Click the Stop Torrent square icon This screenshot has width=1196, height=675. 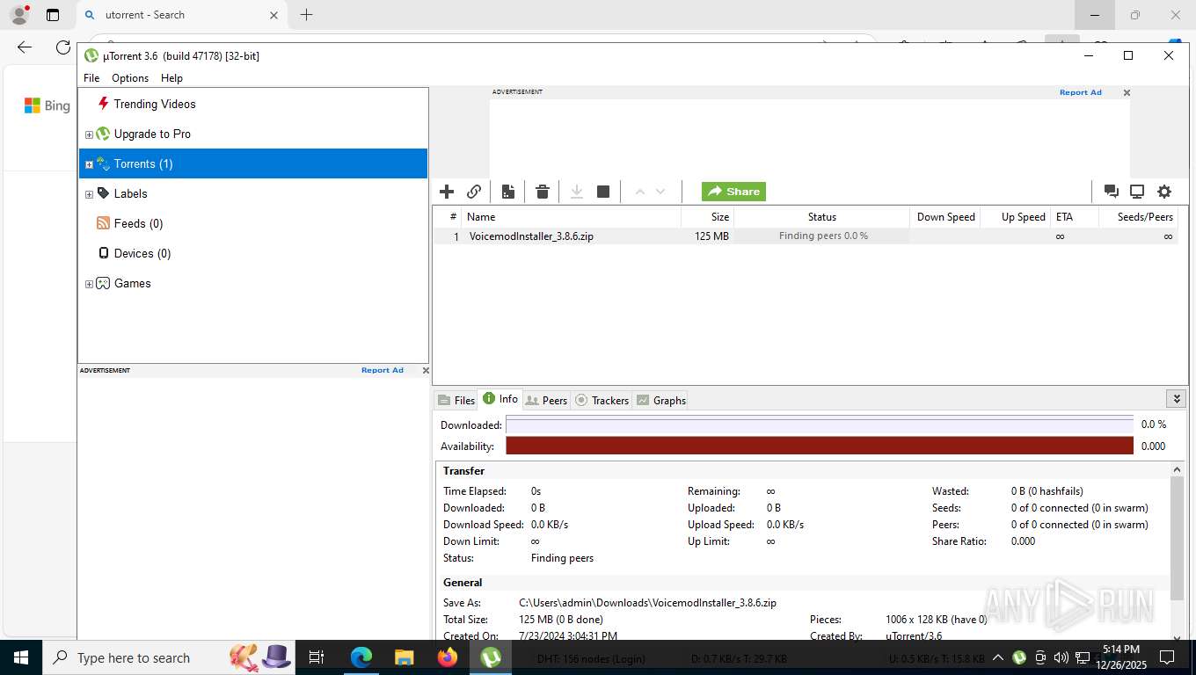[x=603, y=192]
